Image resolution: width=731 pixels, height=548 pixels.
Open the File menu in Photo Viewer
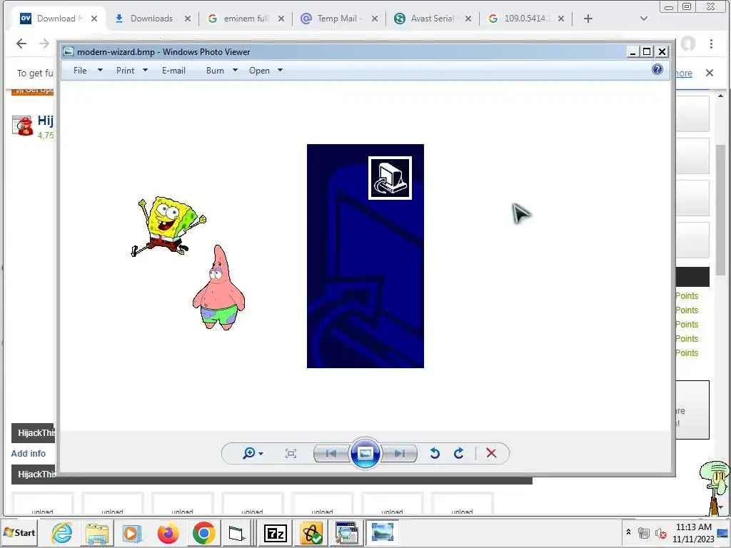[80, 71]
